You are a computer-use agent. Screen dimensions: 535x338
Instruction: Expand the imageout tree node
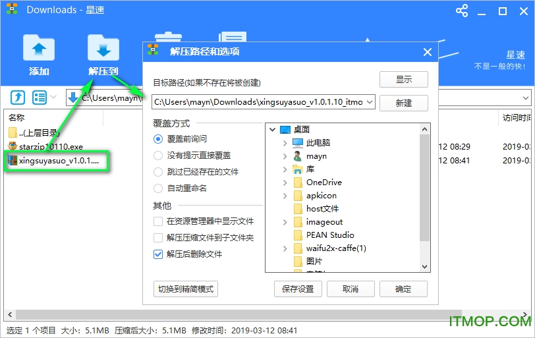point(285,222)
